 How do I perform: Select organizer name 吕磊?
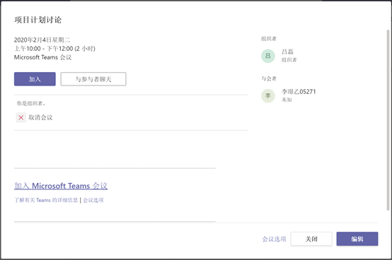[x=287, y=52]
